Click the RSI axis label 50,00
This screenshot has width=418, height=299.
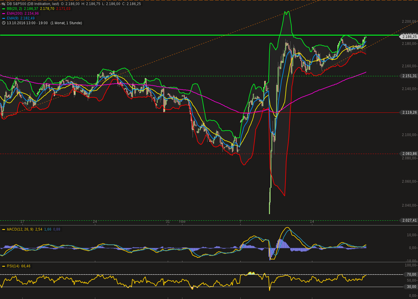pyautogui.click(x=412, y=280)
